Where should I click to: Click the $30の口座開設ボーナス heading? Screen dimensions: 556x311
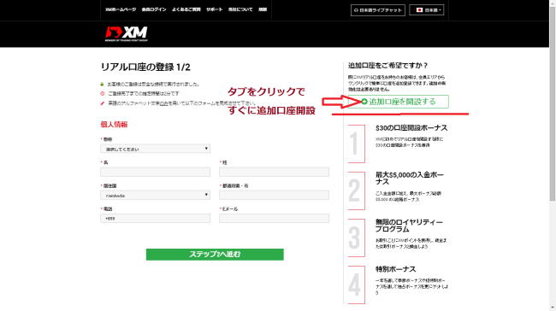click(x=411, y=128)
